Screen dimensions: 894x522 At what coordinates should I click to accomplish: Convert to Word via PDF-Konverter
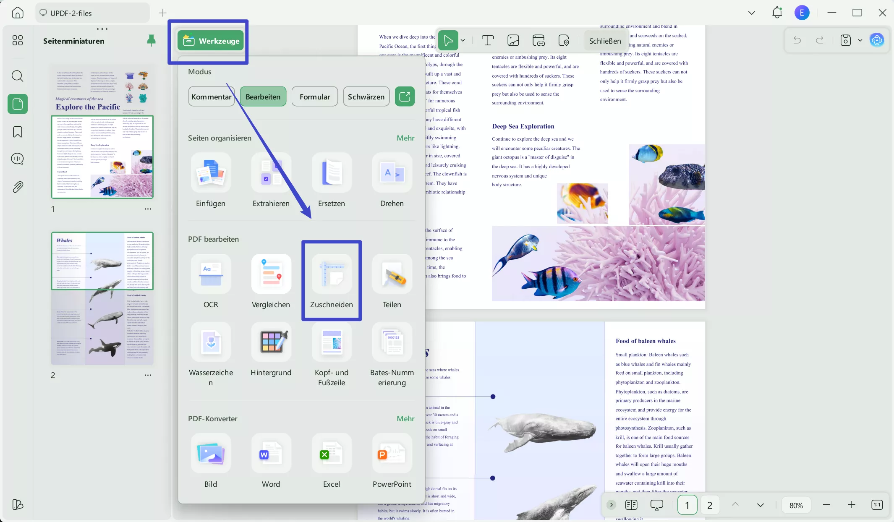[x=271, y=454]
